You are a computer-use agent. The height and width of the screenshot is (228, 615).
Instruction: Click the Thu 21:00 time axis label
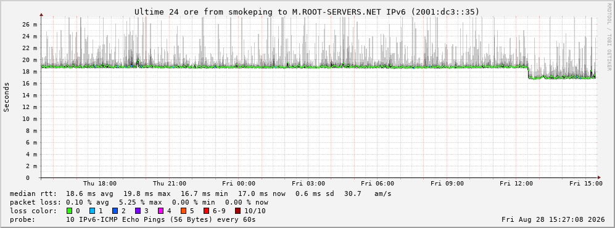(170, 184)
